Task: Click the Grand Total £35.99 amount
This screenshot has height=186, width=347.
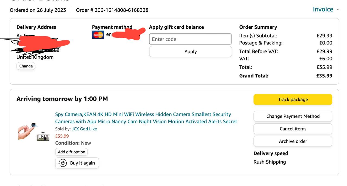Action: click(x=324, y=76)
